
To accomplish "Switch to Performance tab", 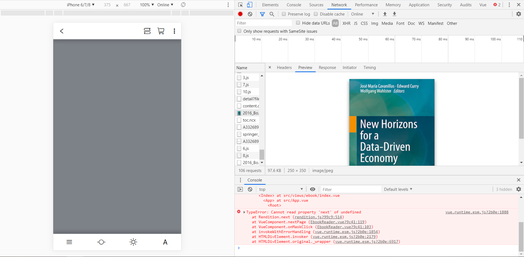I will pos(366,5).
